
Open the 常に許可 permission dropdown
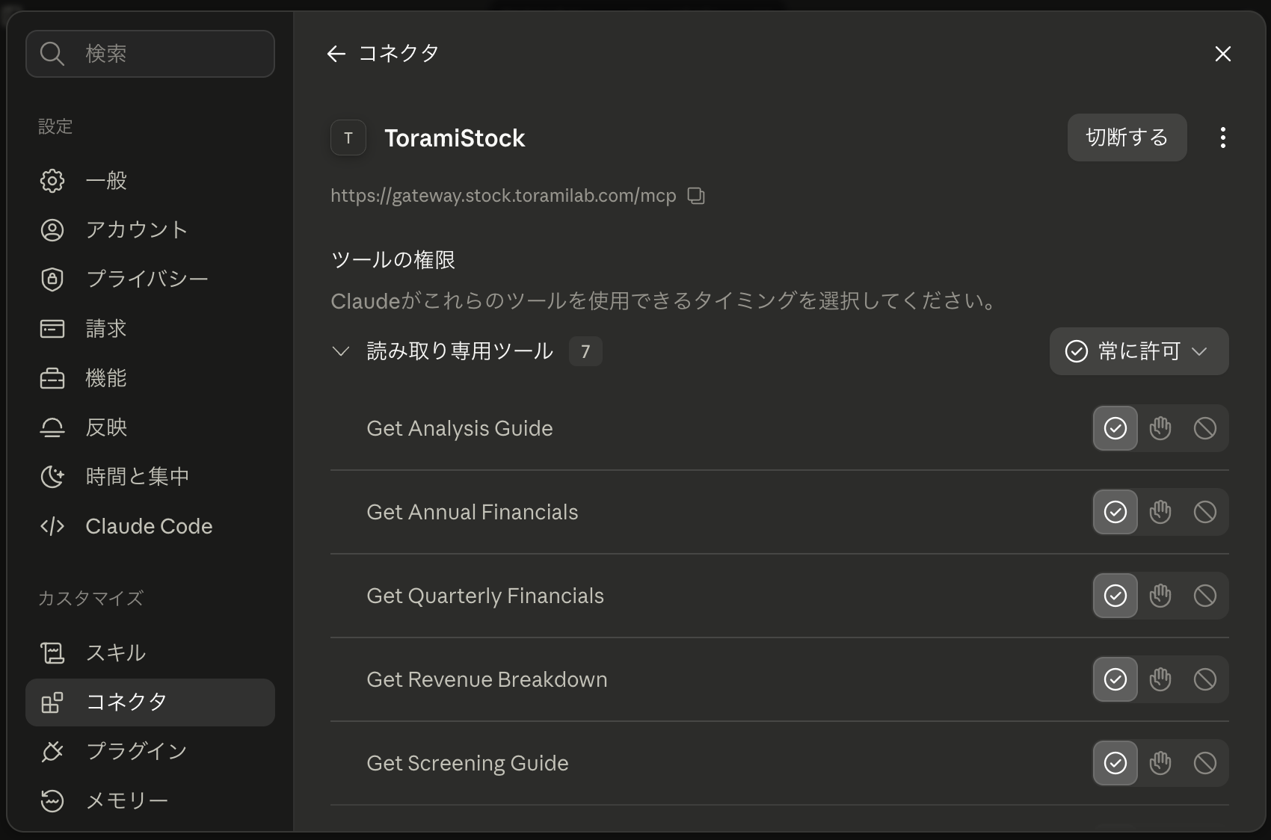(x=1139, y=351)
